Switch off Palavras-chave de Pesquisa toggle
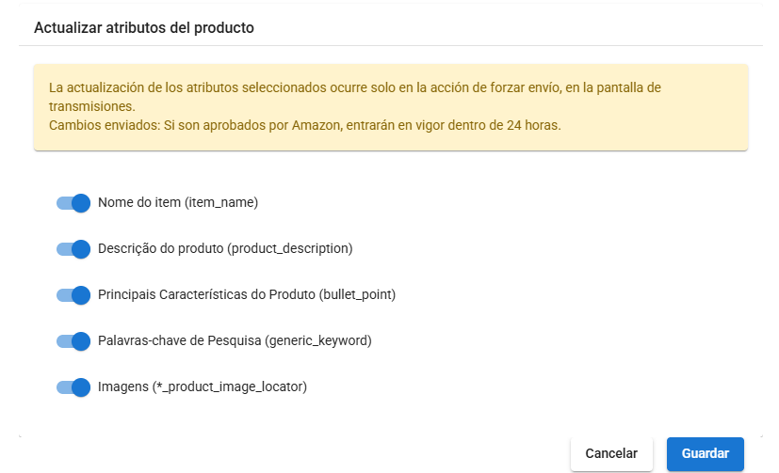779x473 pixels. point(73,341)
